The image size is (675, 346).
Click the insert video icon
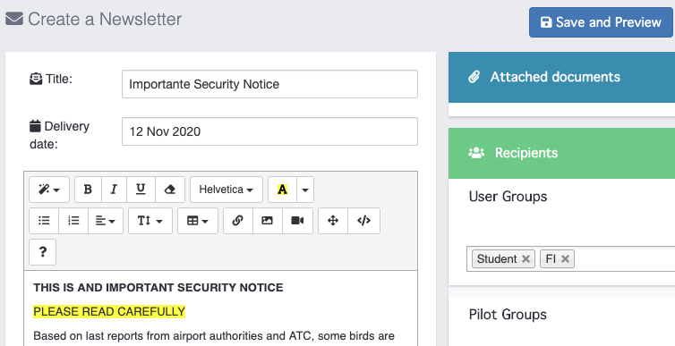(297, 221)
